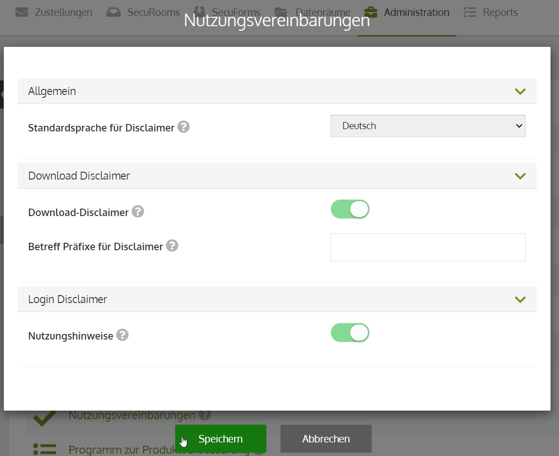Open the Programm zur Produktverbesserung link
Image resolution: width=559 pixels, height=456 pixels.
point(159,449)
